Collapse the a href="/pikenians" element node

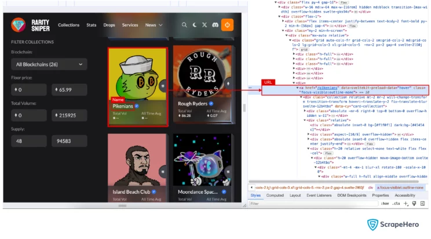point(297,87)
